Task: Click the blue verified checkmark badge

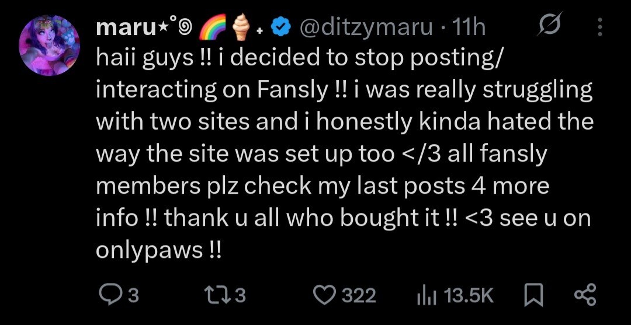Action: point(283,27)
